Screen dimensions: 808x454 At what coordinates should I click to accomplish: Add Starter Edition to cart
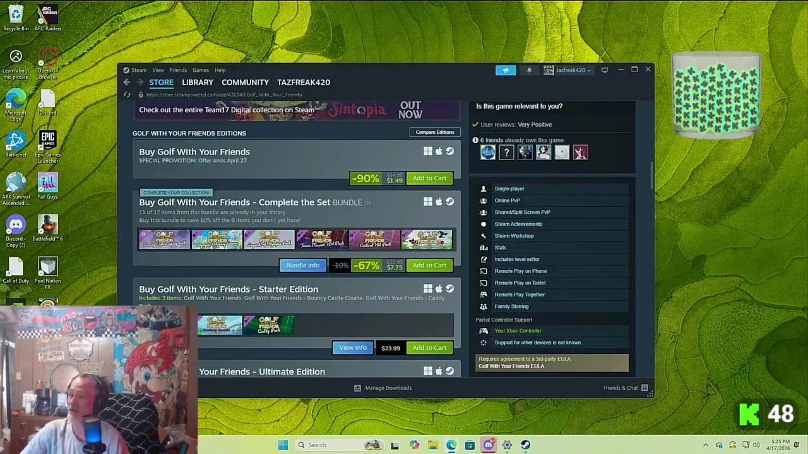429,348
